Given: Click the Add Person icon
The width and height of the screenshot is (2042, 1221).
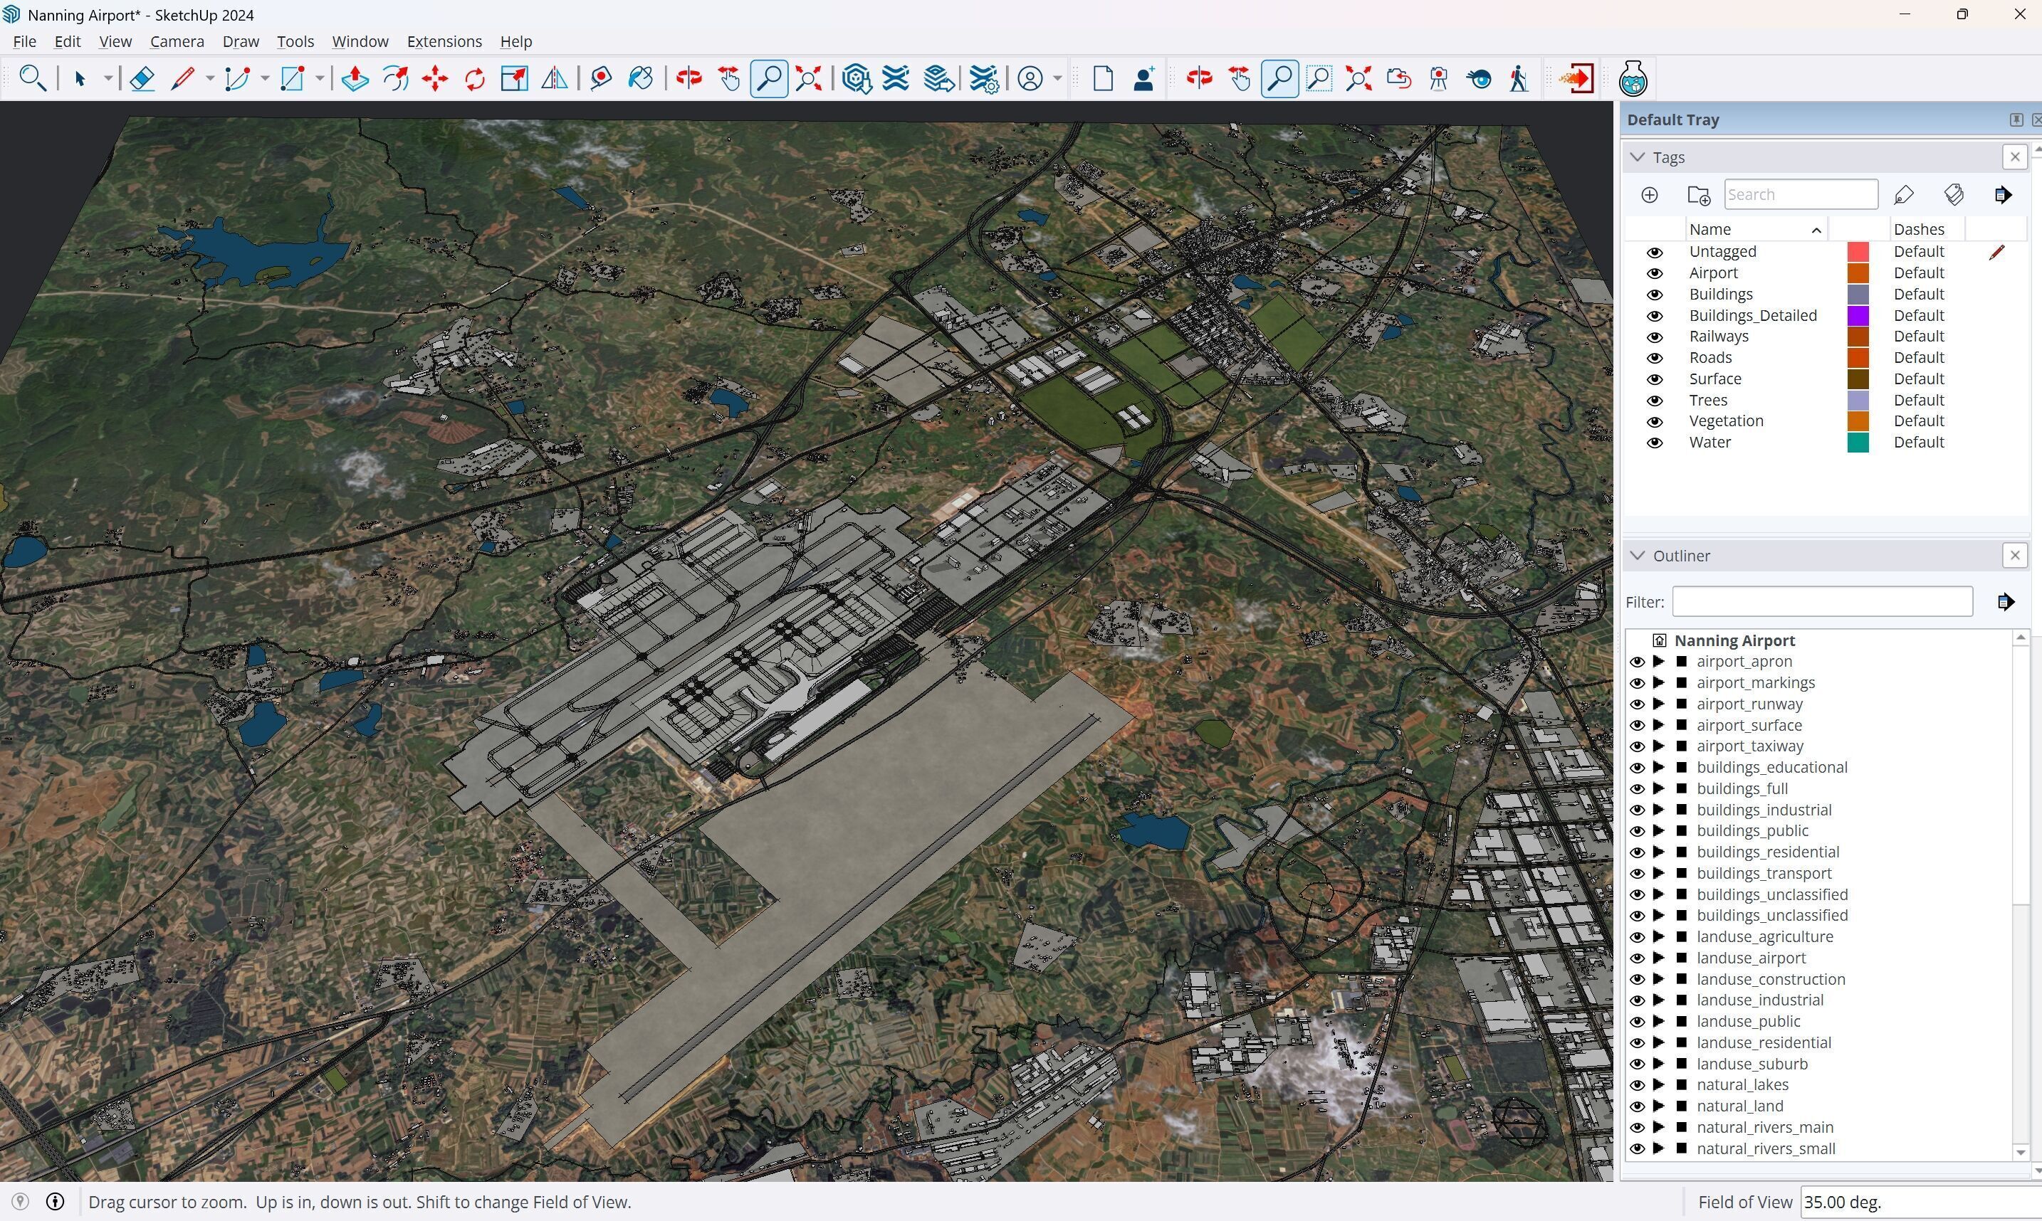Looking at the screenshot, I should click(1144, 78).
